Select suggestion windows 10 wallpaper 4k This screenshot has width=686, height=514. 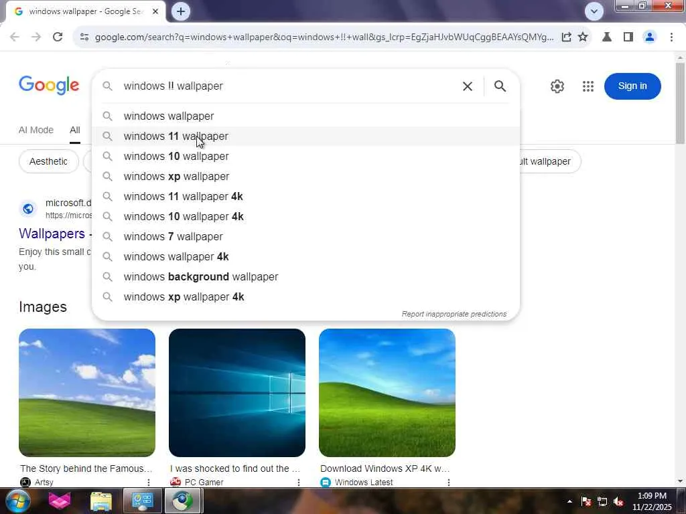click(x=305, y=217)
